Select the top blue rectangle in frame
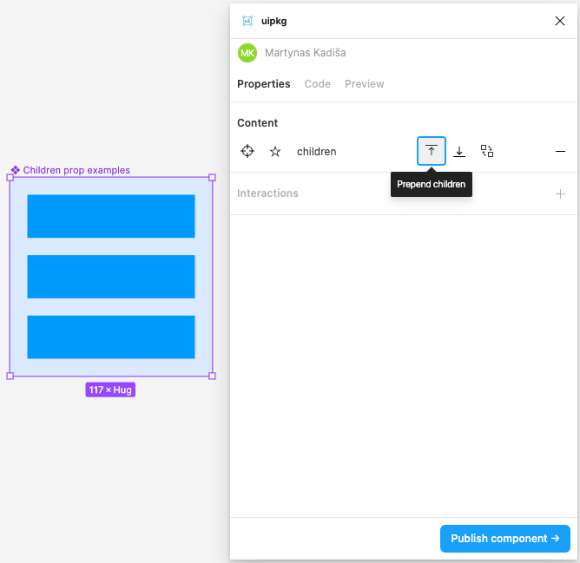 (111, 216)
